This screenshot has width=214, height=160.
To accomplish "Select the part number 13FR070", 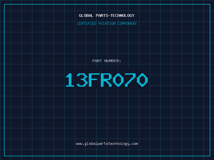I will coord(107,80).
